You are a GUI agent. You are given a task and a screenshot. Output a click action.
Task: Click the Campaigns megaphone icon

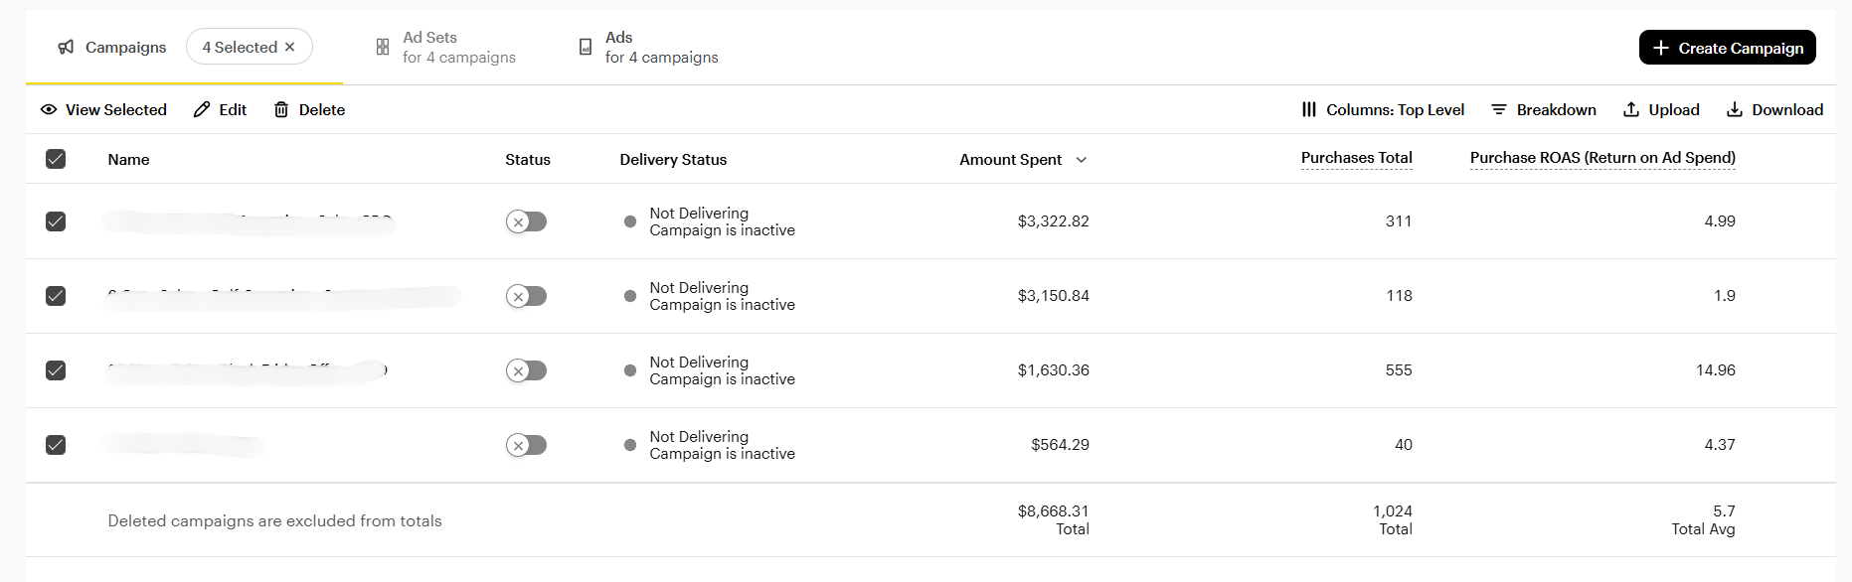tap(66, 47)
